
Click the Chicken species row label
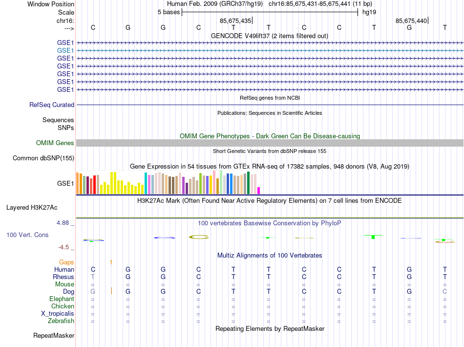click(x=63, y=306)
